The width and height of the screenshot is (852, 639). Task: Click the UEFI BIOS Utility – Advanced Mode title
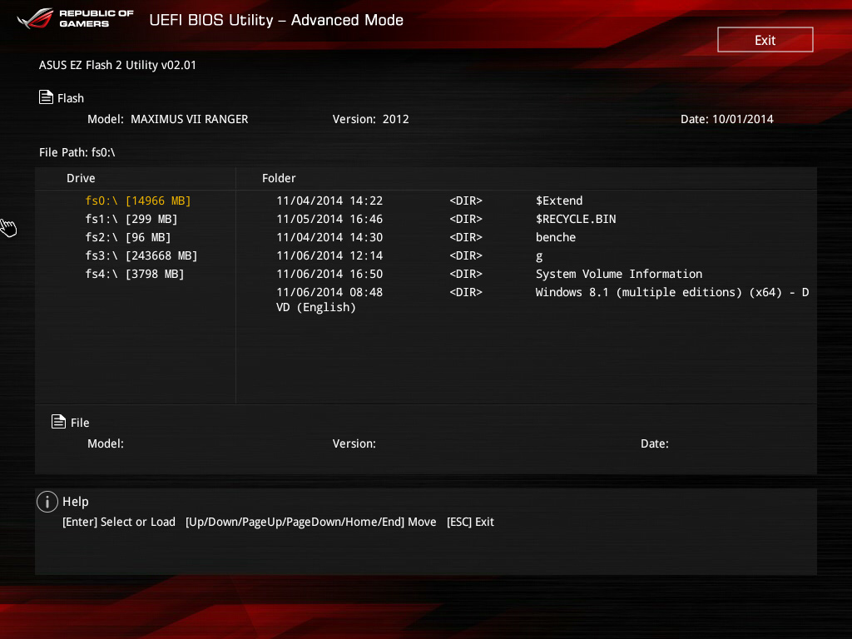[x=276, y=20]
